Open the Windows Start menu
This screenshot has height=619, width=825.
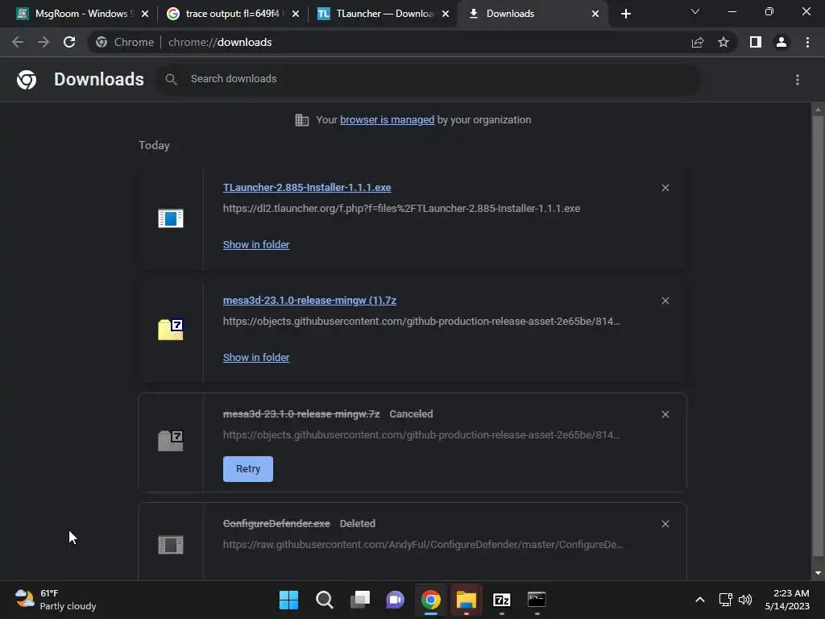click(288, 600)
